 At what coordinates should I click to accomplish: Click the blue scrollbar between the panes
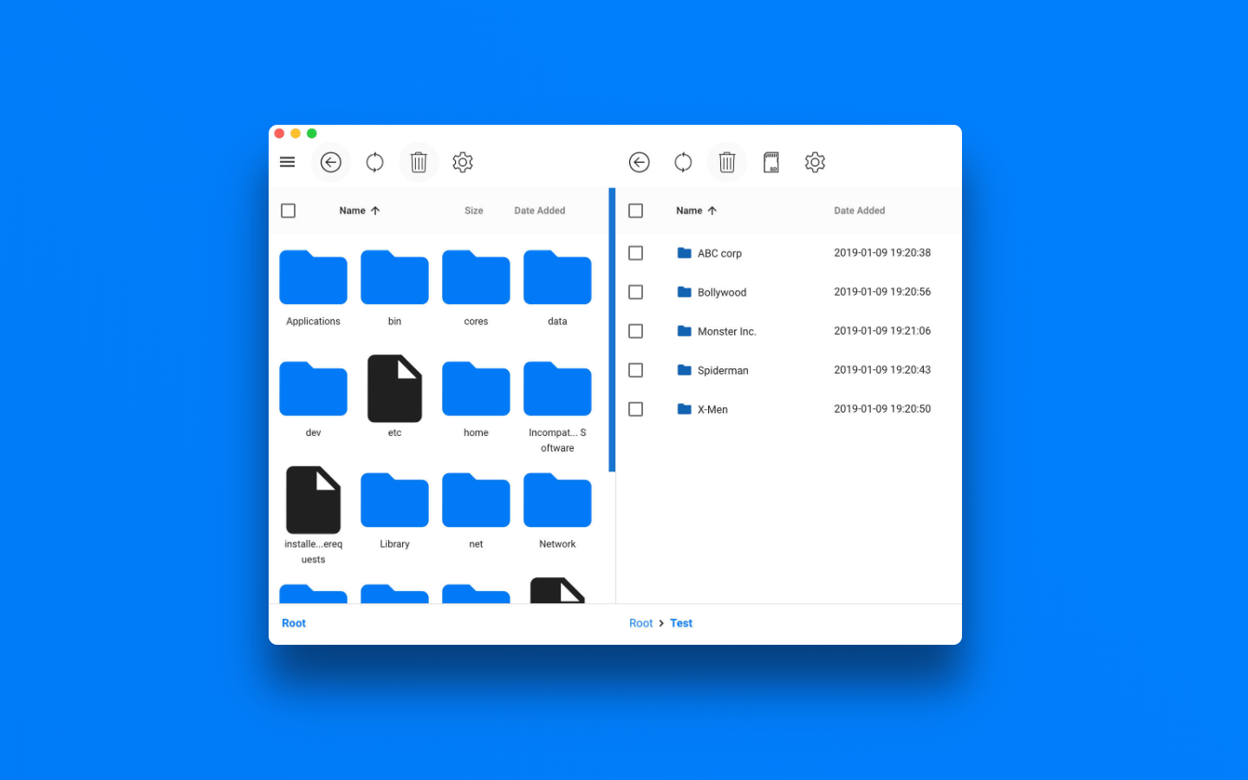(x=613, y=329)
